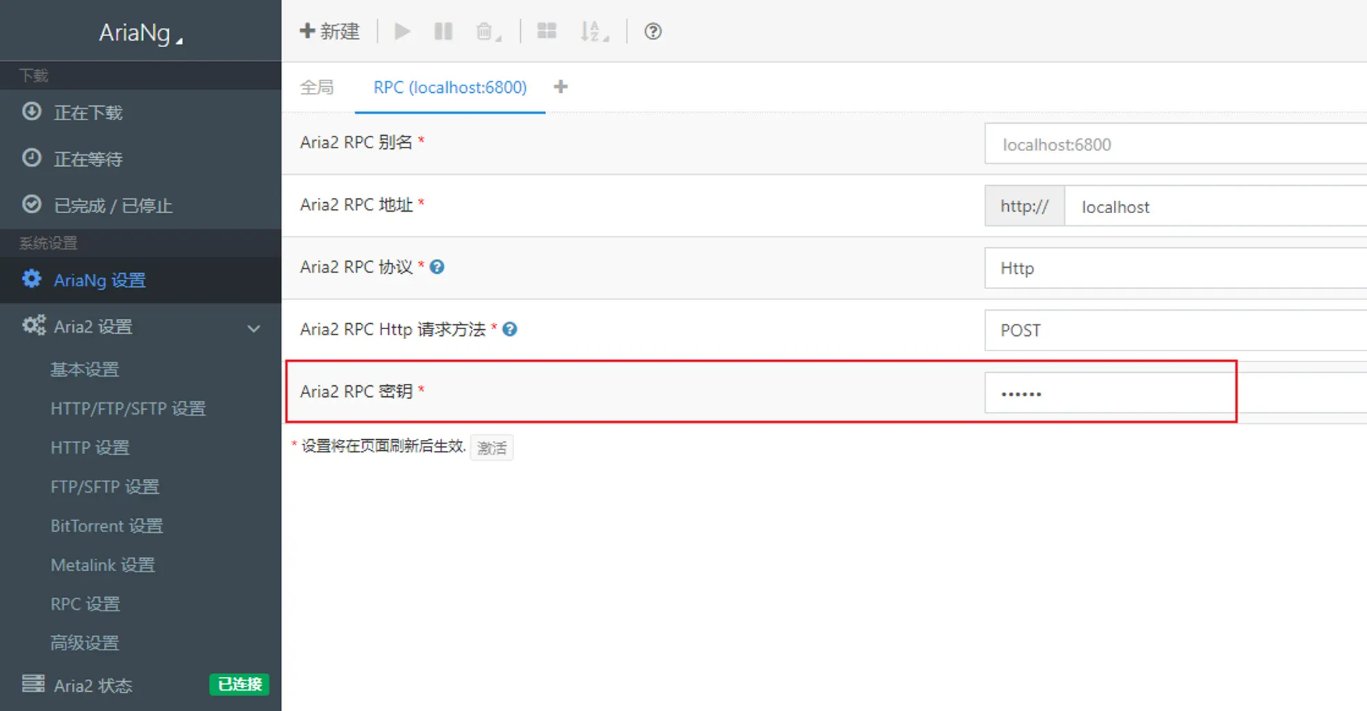Click the select all grid icon
Viewport: 1367px width, 711px height.
click(547, 31)
